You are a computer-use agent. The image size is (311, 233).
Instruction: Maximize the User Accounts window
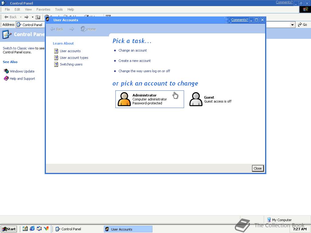256,20
